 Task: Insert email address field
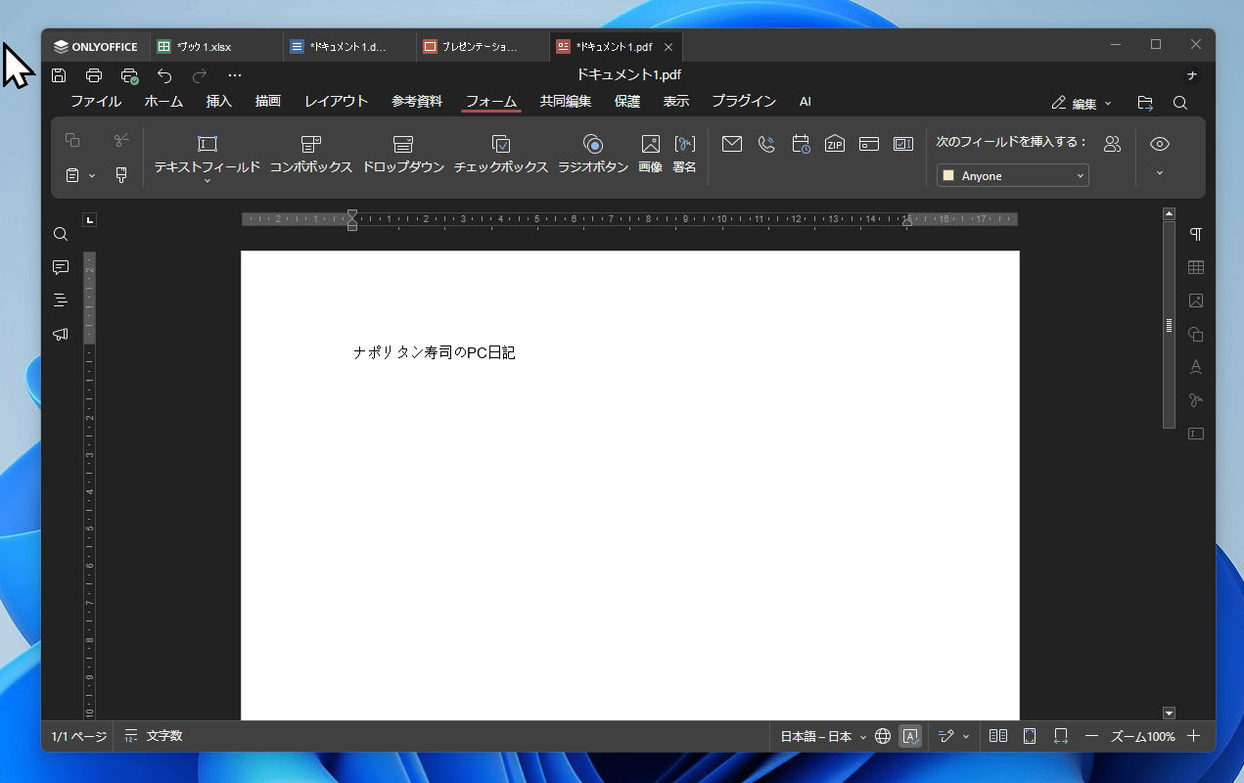tap(732, 144)
